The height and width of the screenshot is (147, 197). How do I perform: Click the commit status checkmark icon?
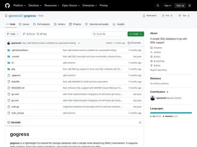79,43
